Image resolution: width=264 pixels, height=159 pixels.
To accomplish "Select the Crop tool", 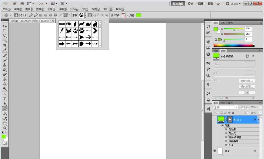I will click(x=5, y=45).
